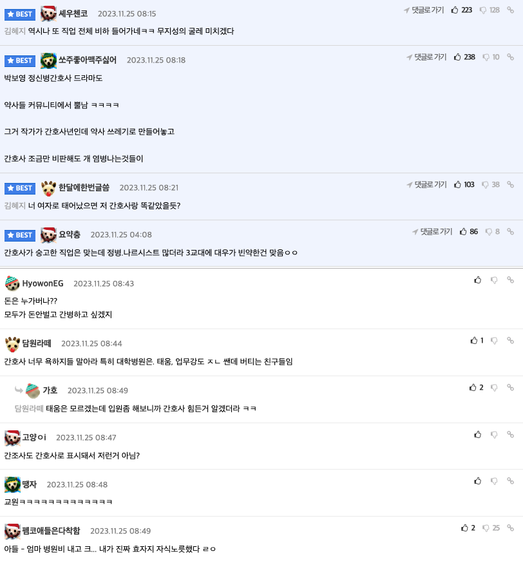The width and height of the screenshot is (523, 563).
Task: Jump to 쏘주좋아맥주싫어's comment via 댓글로 가기
Action: click(426, 57)
